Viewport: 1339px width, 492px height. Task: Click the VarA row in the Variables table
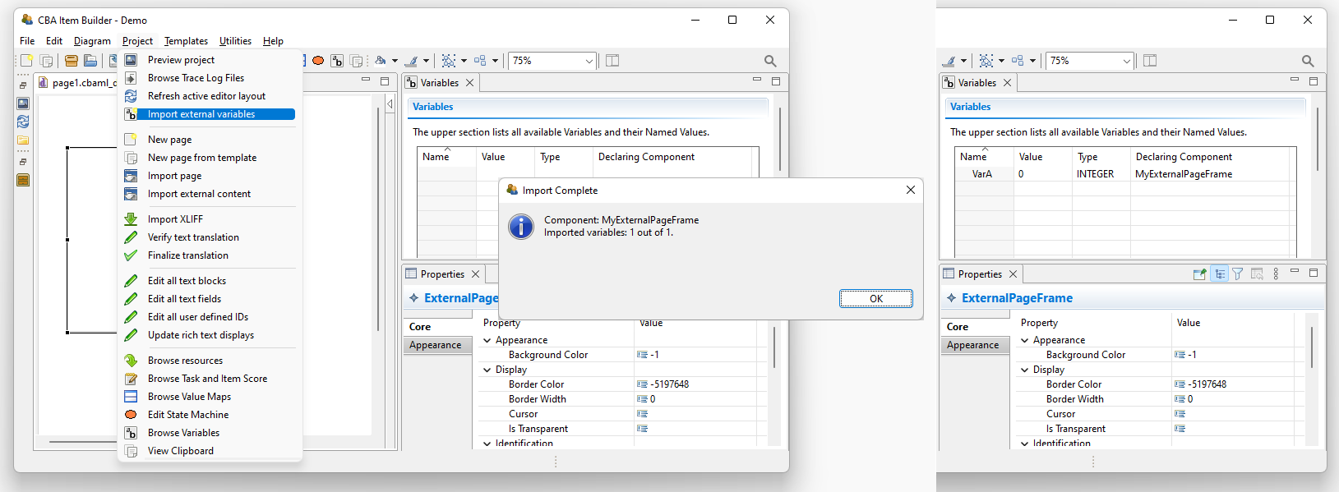982,174
